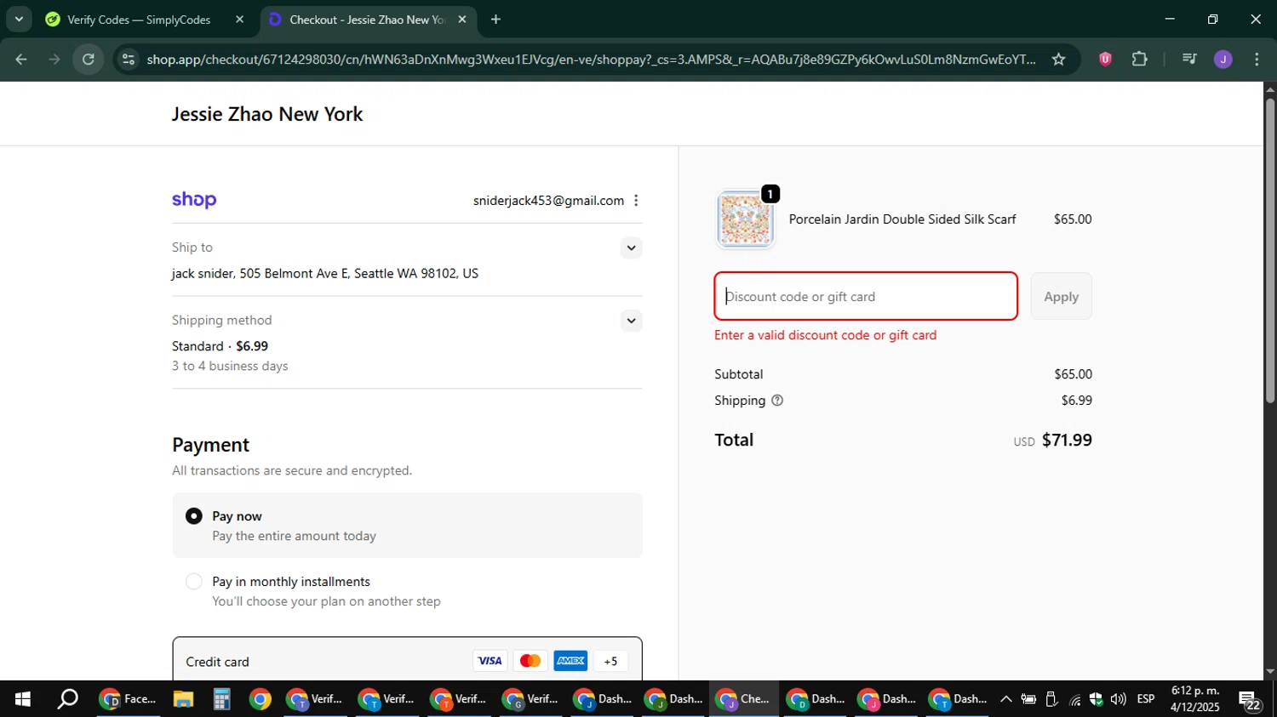This screenshot has height=717, width=1277.
Task: Expand the Ship to address section
Action: tap(631, 248)
